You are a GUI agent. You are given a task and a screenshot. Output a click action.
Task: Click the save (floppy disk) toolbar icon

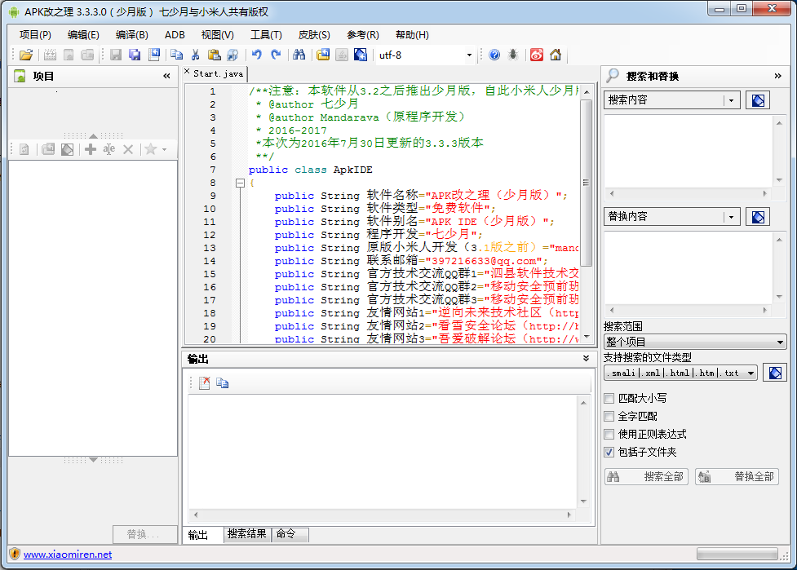click(116, 55)
